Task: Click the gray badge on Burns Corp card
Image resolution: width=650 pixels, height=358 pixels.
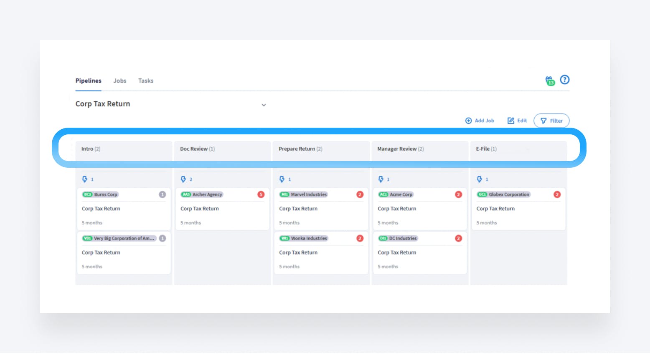Action: coord(162,194)
